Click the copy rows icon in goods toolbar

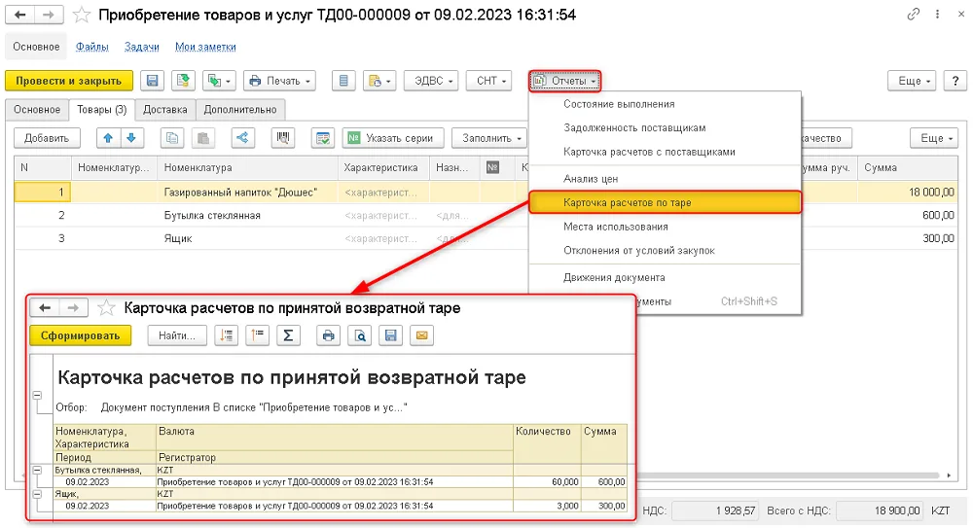click(172, 138)
